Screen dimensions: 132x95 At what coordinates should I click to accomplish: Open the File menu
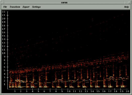tap(5, 7)
